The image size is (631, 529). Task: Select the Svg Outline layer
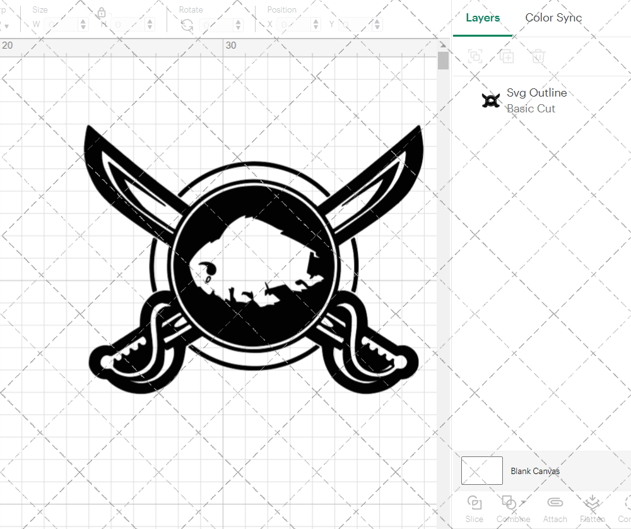click(x=537, y=93)
